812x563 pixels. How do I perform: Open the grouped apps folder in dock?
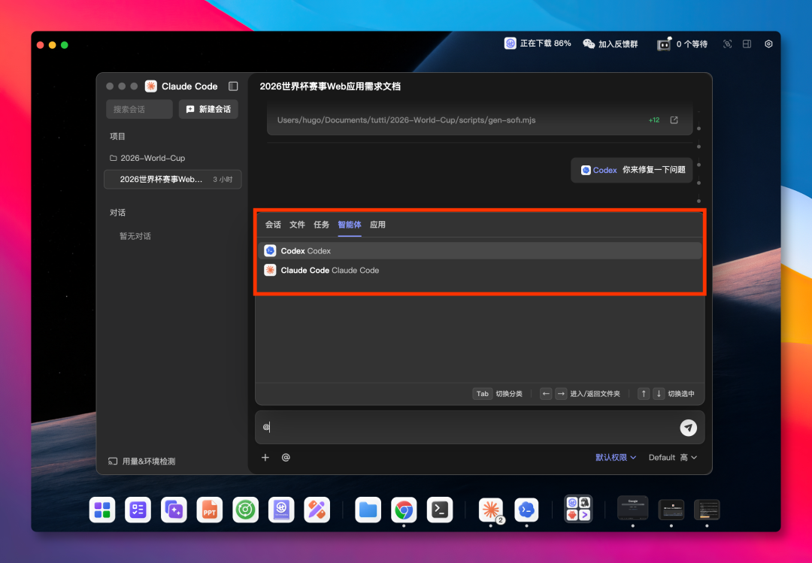[x=578, y=509]
